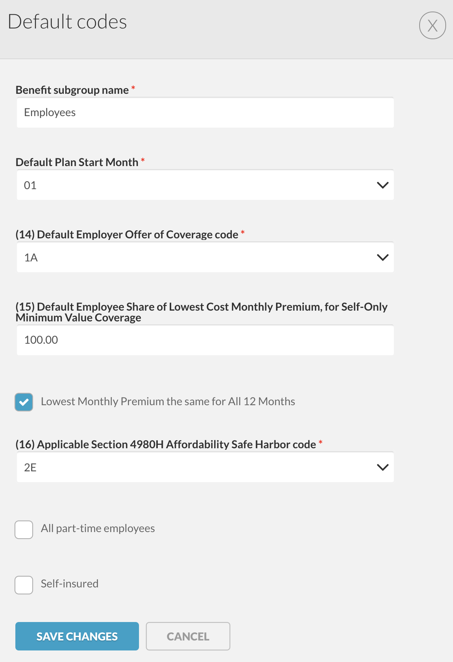Click the Default codes dialog title

click(68, 22)
